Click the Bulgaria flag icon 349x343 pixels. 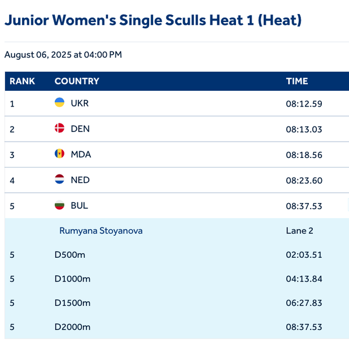click(59, 205)
